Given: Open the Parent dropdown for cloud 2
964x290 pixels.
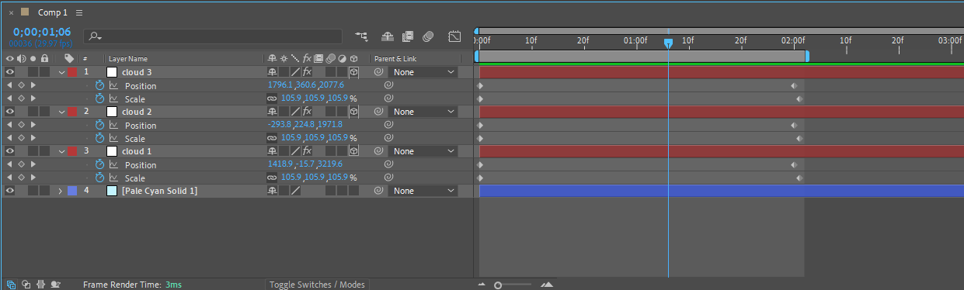Looking at the screenshot, I should (x=424, y=112).
